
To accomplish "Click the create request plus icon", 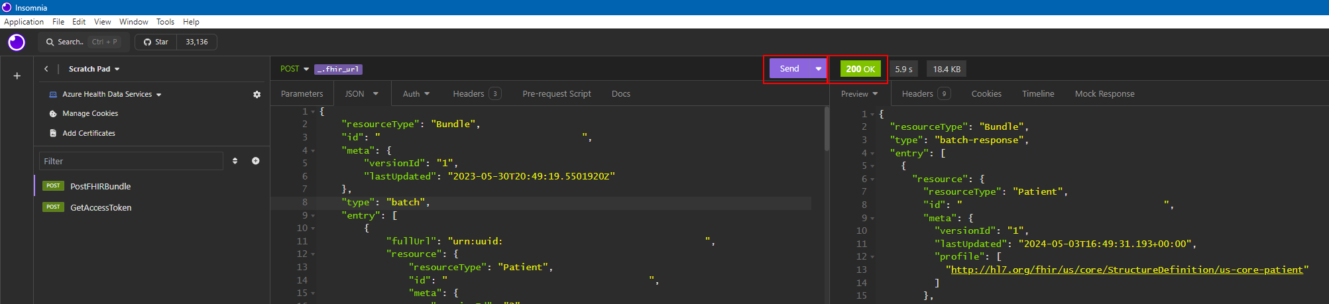I will [255, 161].
